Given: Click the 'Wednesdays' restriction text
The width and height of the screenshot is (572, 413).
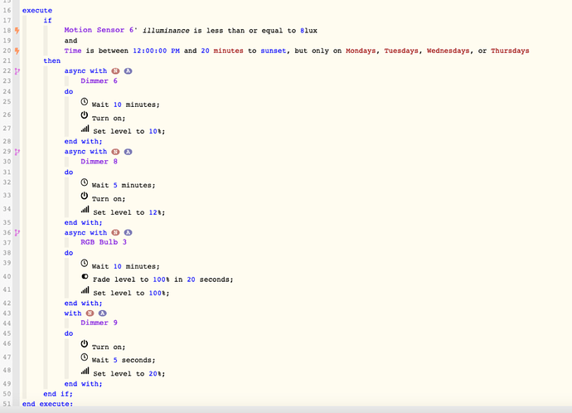Looking at the screenshot, I should [x=448, y=51].
